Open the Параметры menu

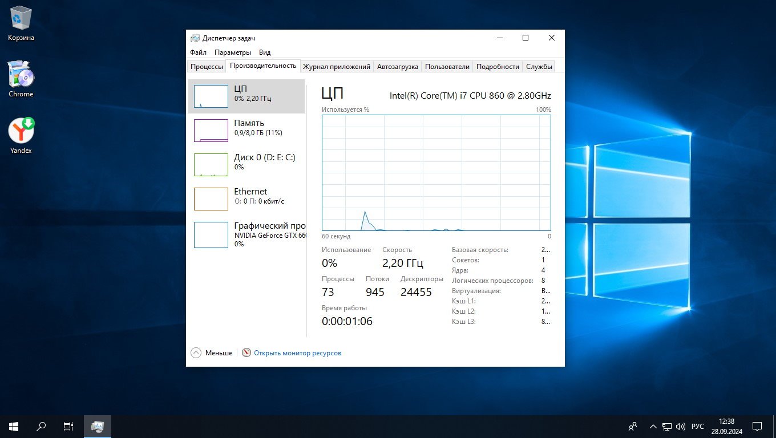pyautogui.click(x=233, y=52)
